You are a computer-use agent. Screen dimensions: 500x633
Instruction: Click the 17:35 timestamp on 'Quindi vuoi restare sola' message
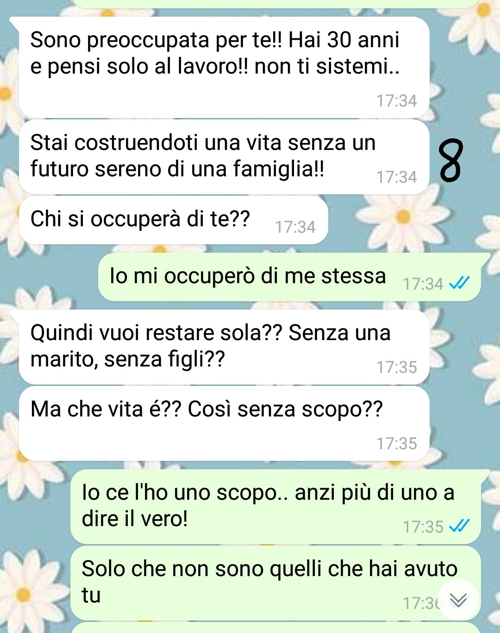(397, 367)
